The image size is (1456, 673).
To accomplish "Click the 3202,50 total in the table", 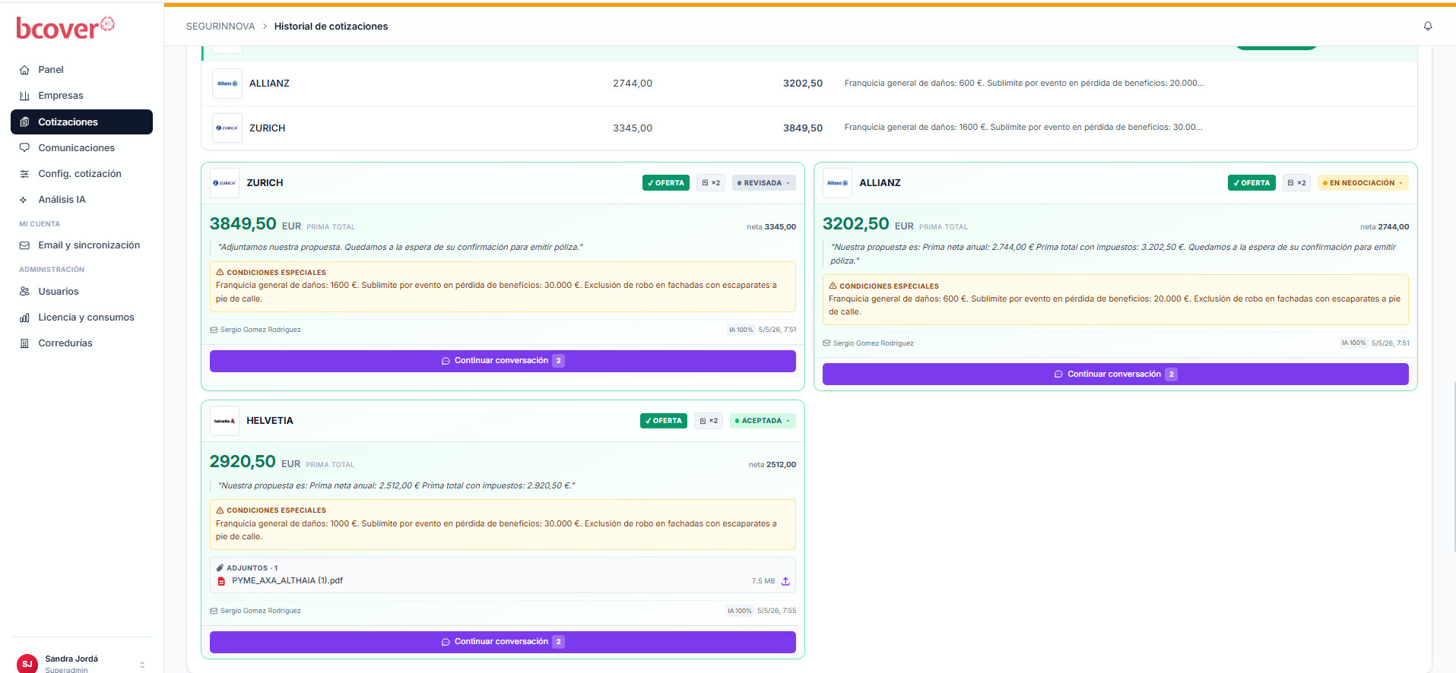I will tap(803, 84).
